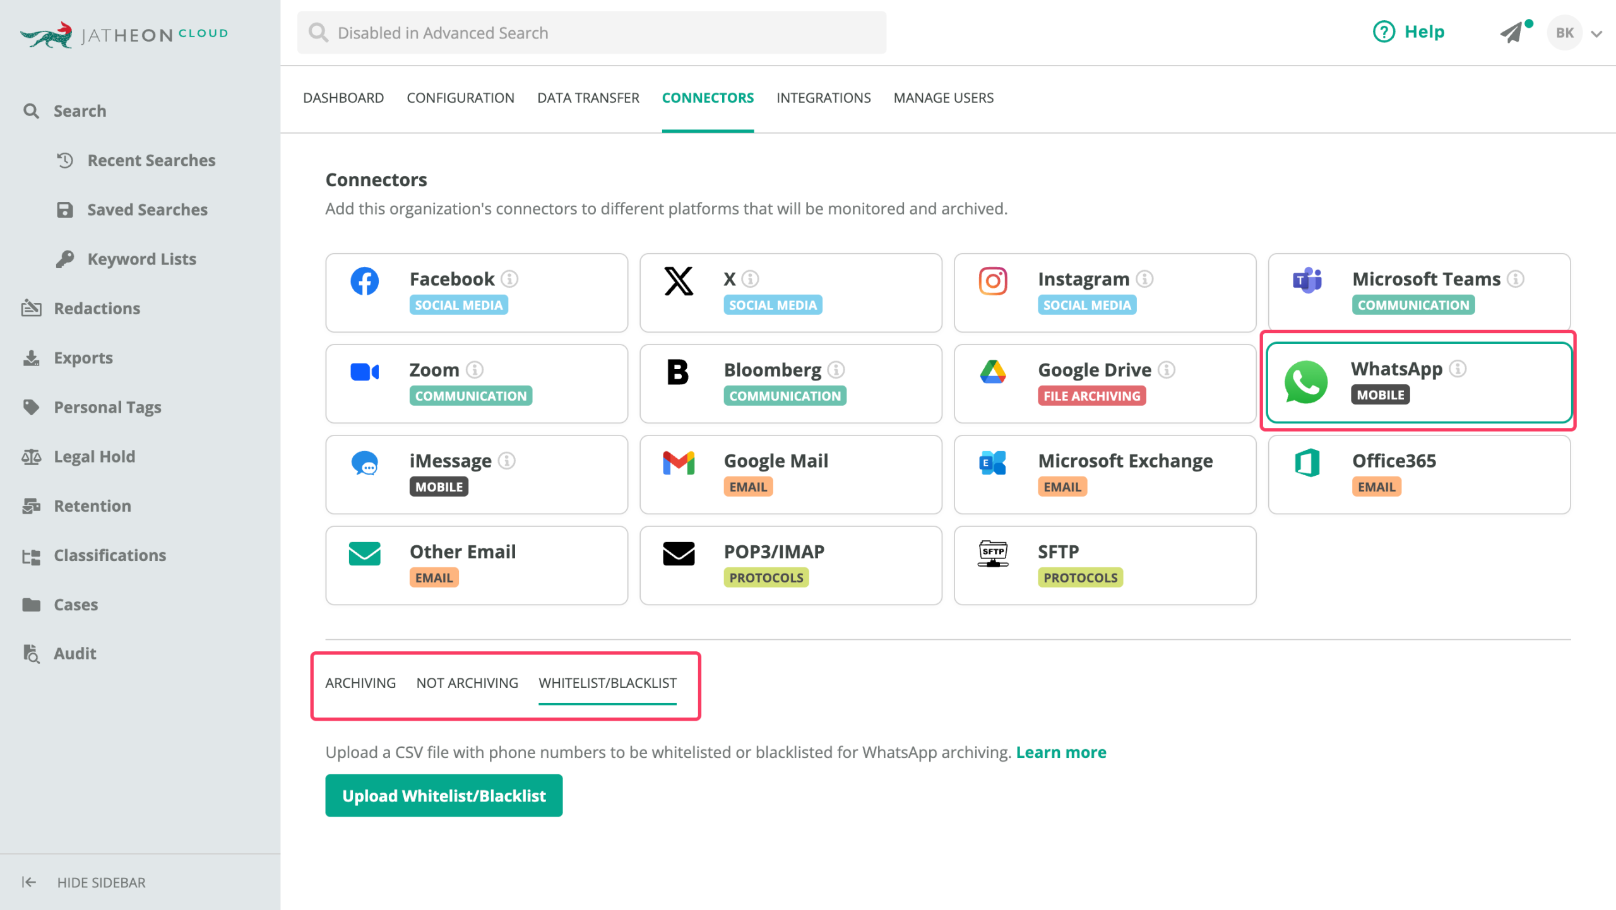Click the Office365 icon
This screenshot has width=1616, height=910.
click(x=1307, y=463)
